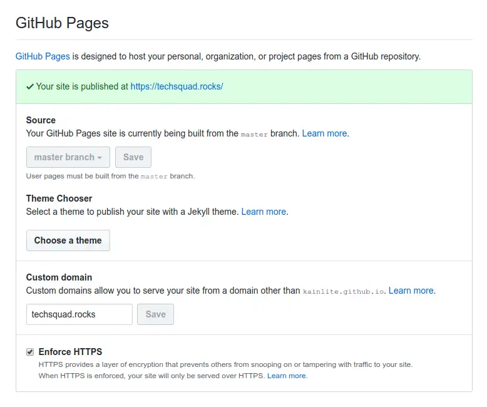Image resolution: width=487 pixels, height=407 pixels.
Task: Click Save button beside custom domain field
Action: coord(156,314)
